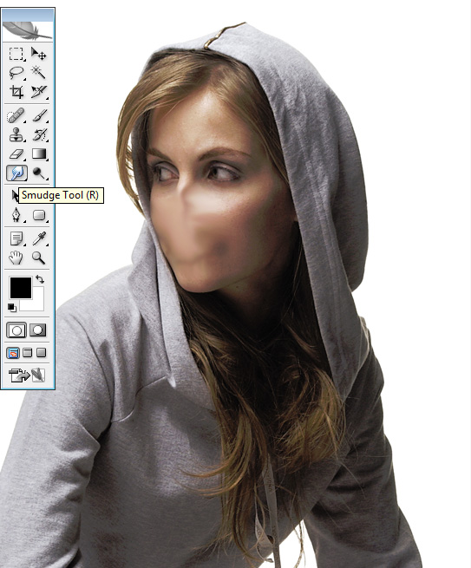Select the Eraser tool
This screenshot has width=471, height=568.
tap(16, 154)
